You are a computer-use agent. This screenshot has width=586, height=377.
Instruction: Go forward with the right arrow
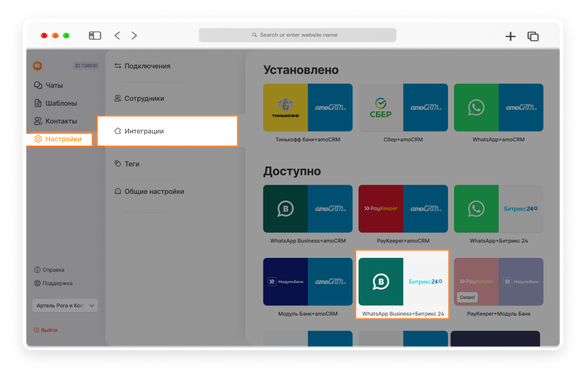click(x=134, y=35)
